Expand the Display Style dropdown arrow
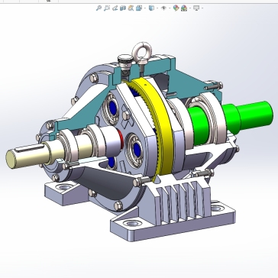Image resolution: width=278 pixels, height=278 pixels. click(157, 8)
